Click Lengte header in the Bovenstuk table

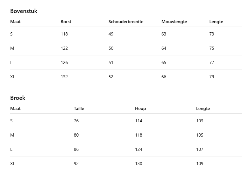216,22
